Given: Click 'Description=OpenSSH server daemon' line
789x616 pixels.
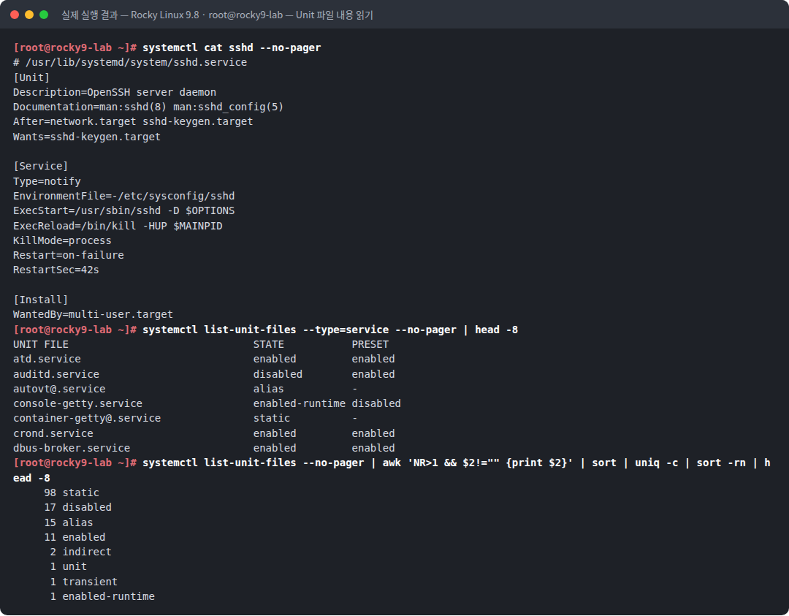Looking at the screenshot, I should coord(115,92).
